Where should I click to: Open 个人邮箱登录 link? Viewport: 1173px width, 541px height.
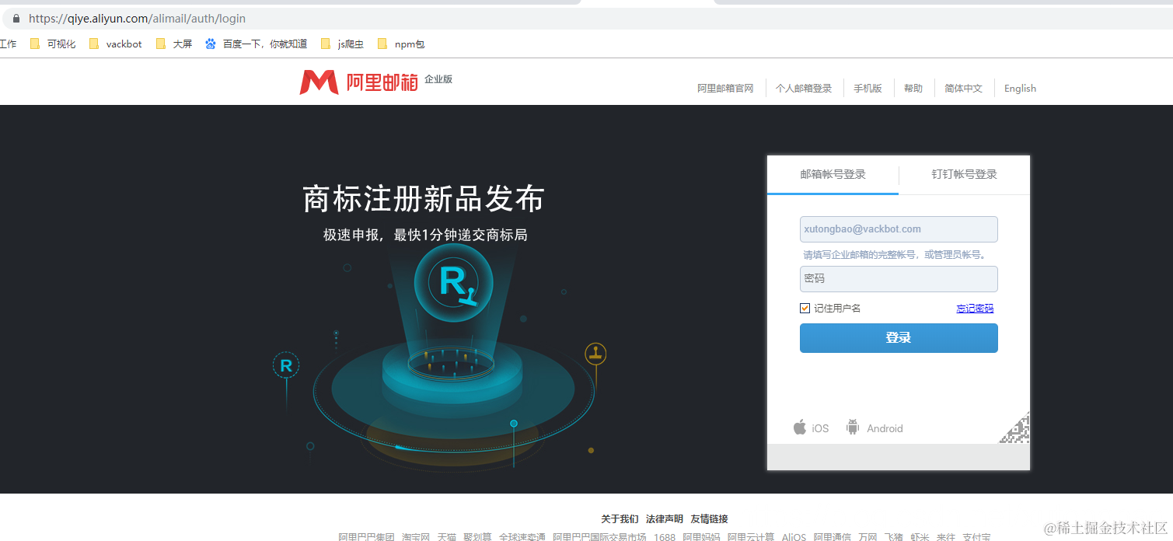[804, 89]
